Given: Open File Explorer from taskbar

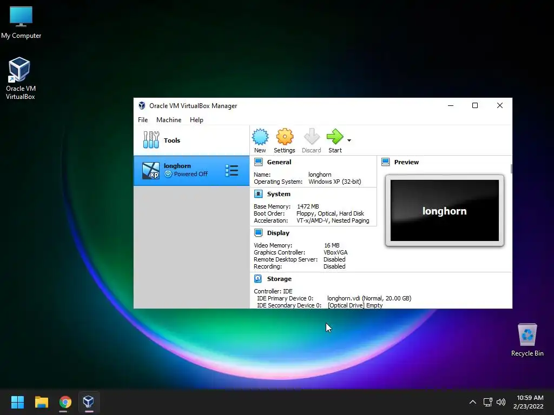Looking at the screenshot, I should [x=41, y=402].
